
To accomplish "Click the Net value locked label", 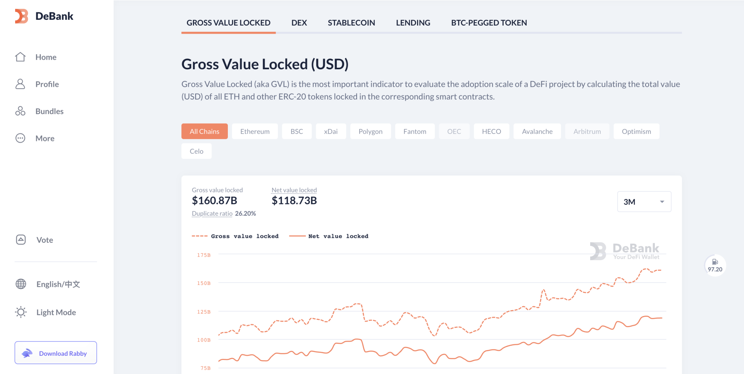I will coord(294,190).
